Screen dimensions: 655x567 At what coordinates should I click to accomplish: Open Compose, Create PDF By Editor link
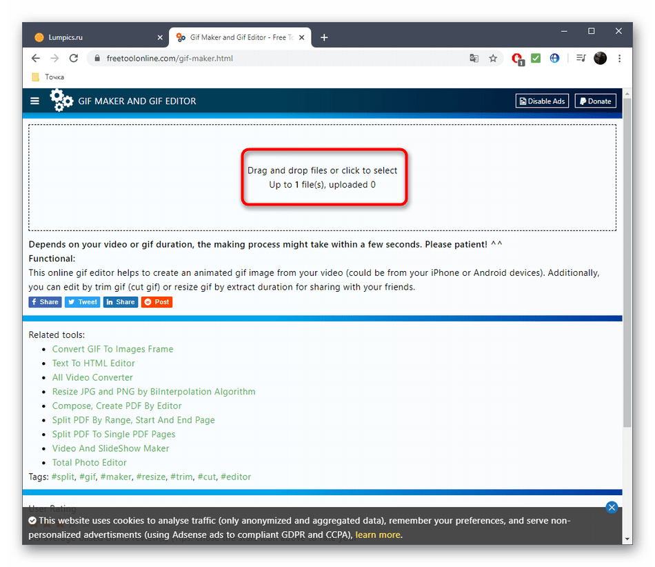(x=117, y=406)
